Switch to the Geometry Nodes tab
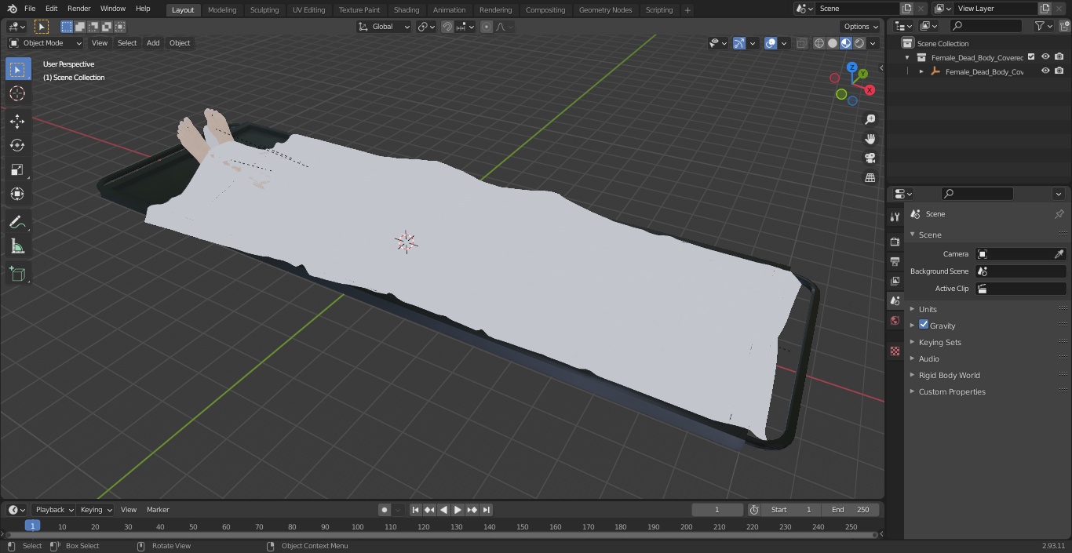This screenshot has height=553, width=1072. [605, 10]
